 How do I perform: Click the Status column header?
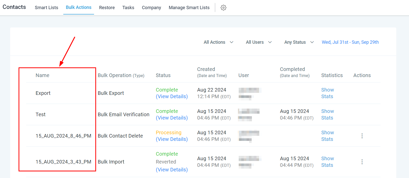click(x=163, y=75)
